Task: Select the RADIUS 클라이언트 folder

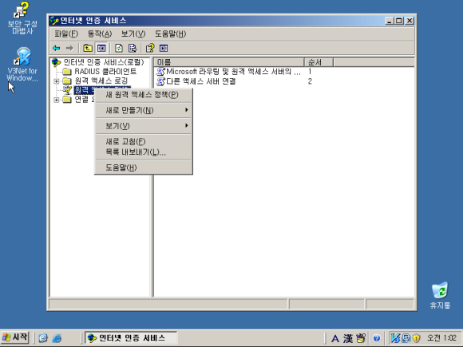Action: point(105,72)
